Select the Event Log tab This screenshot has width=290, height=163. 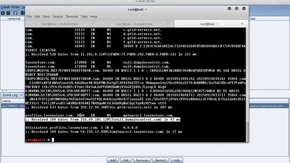10,95
